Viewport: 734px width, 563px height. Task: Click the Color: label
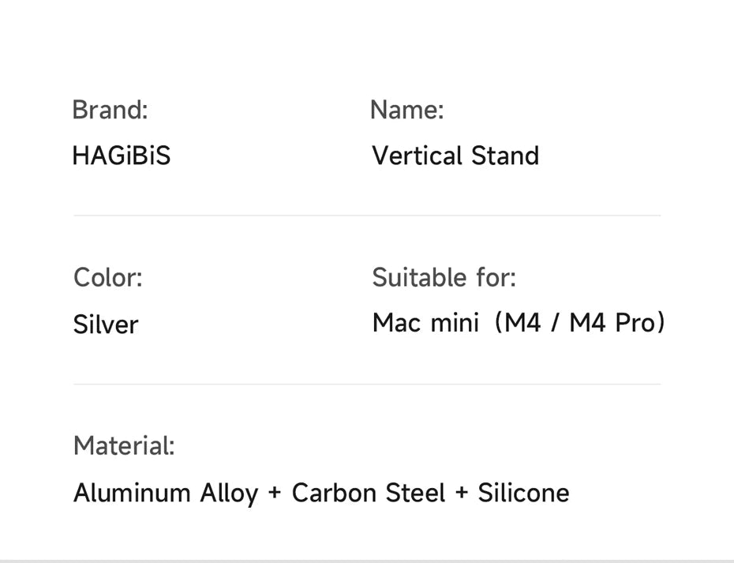[x=107, y=278]
